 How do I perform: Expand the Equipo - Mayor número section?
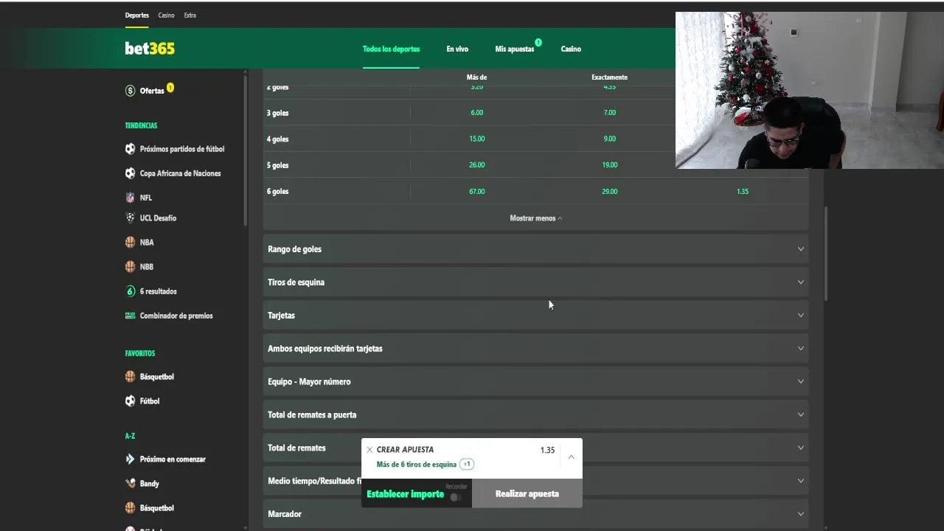coord(536,382)
